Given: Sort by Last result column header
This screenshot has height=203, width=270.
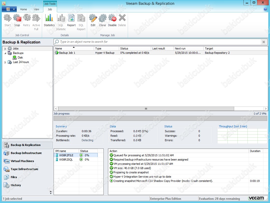Looking at the screenshot, I should [x=162, y=48].
